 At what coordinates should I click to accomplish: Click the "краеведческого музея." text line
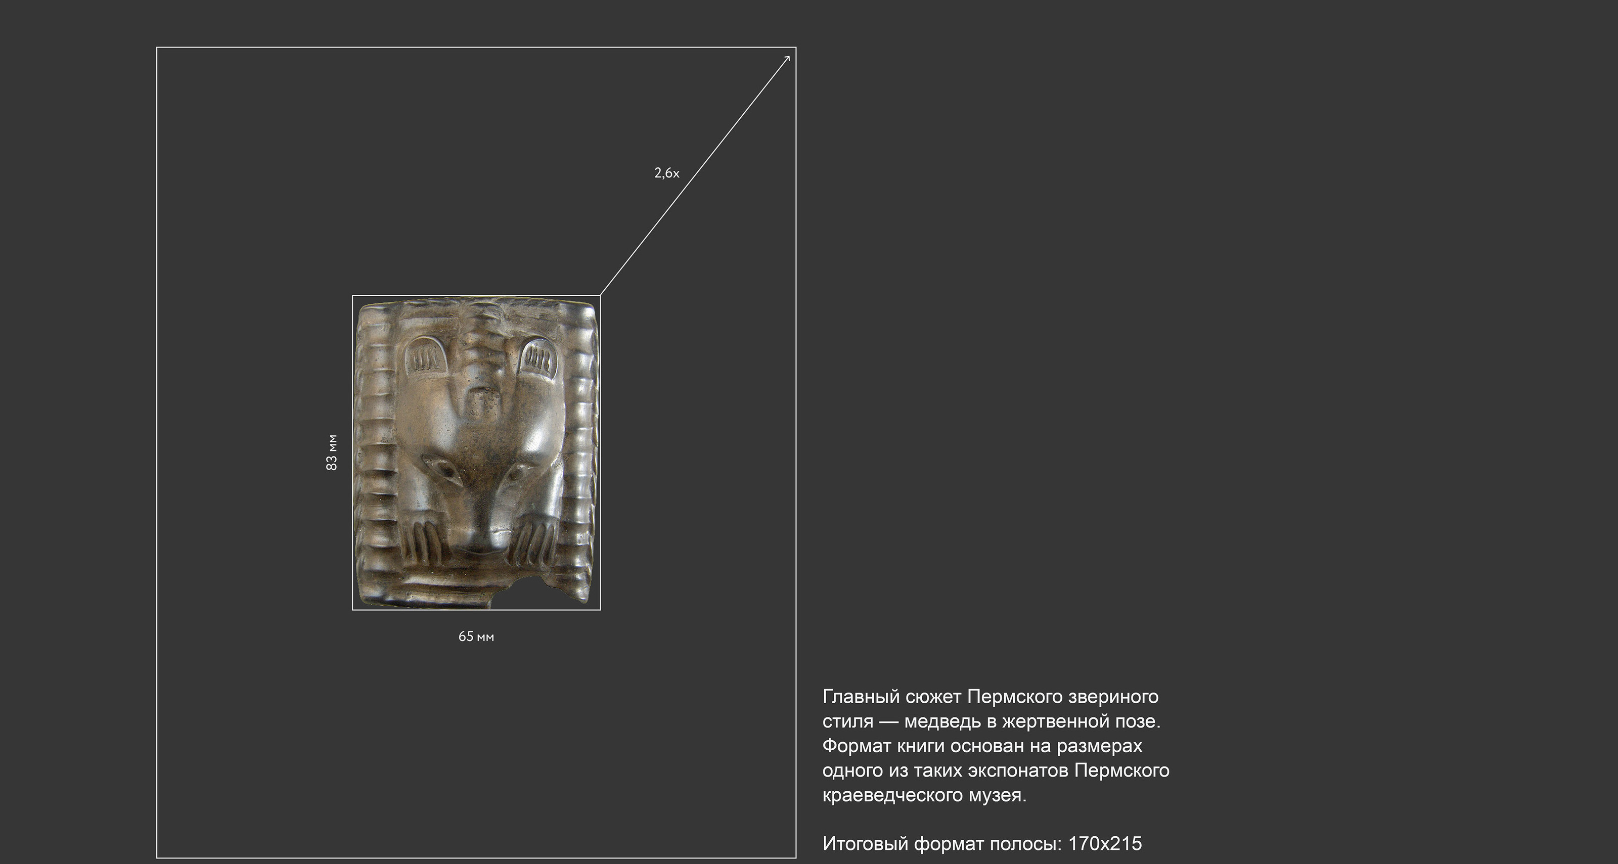click(x=924, y=795)
